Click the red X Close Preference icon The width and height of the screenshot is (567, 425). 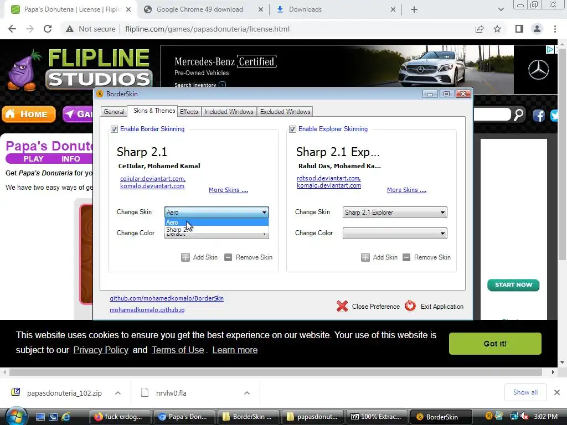[x=342, y=306]
